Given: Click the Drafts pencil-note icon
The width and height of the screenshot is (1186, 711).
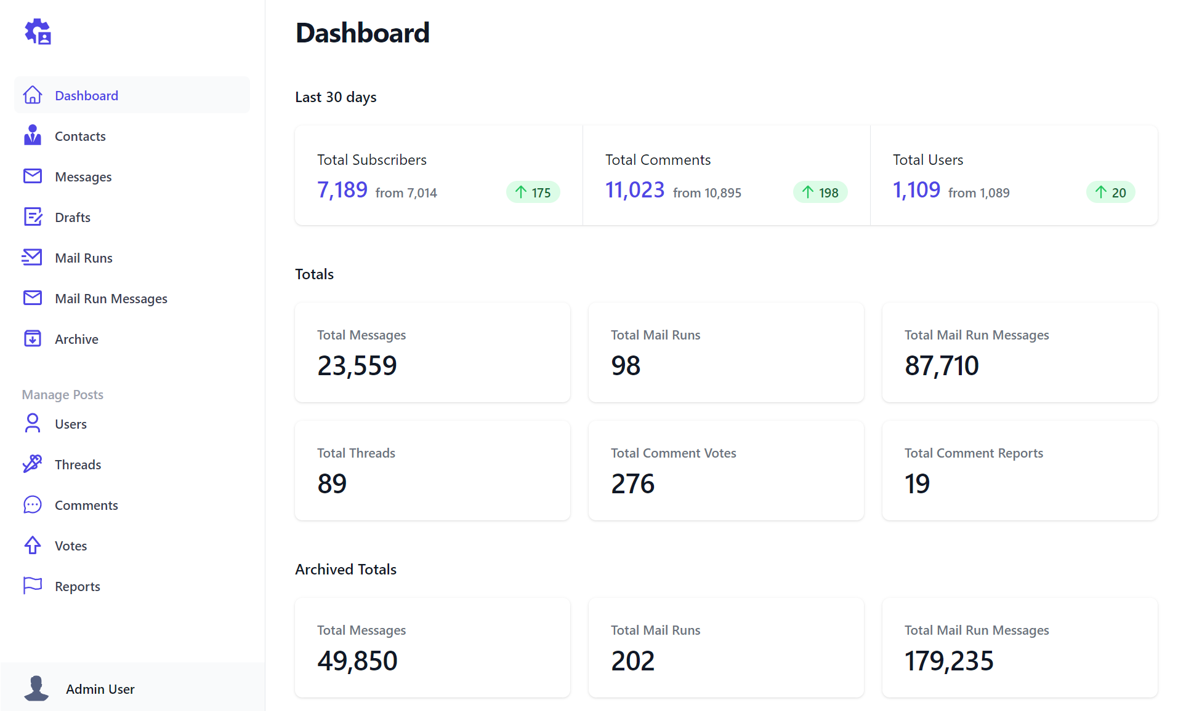Looking at the screenshot, I should tap(33, 216).
